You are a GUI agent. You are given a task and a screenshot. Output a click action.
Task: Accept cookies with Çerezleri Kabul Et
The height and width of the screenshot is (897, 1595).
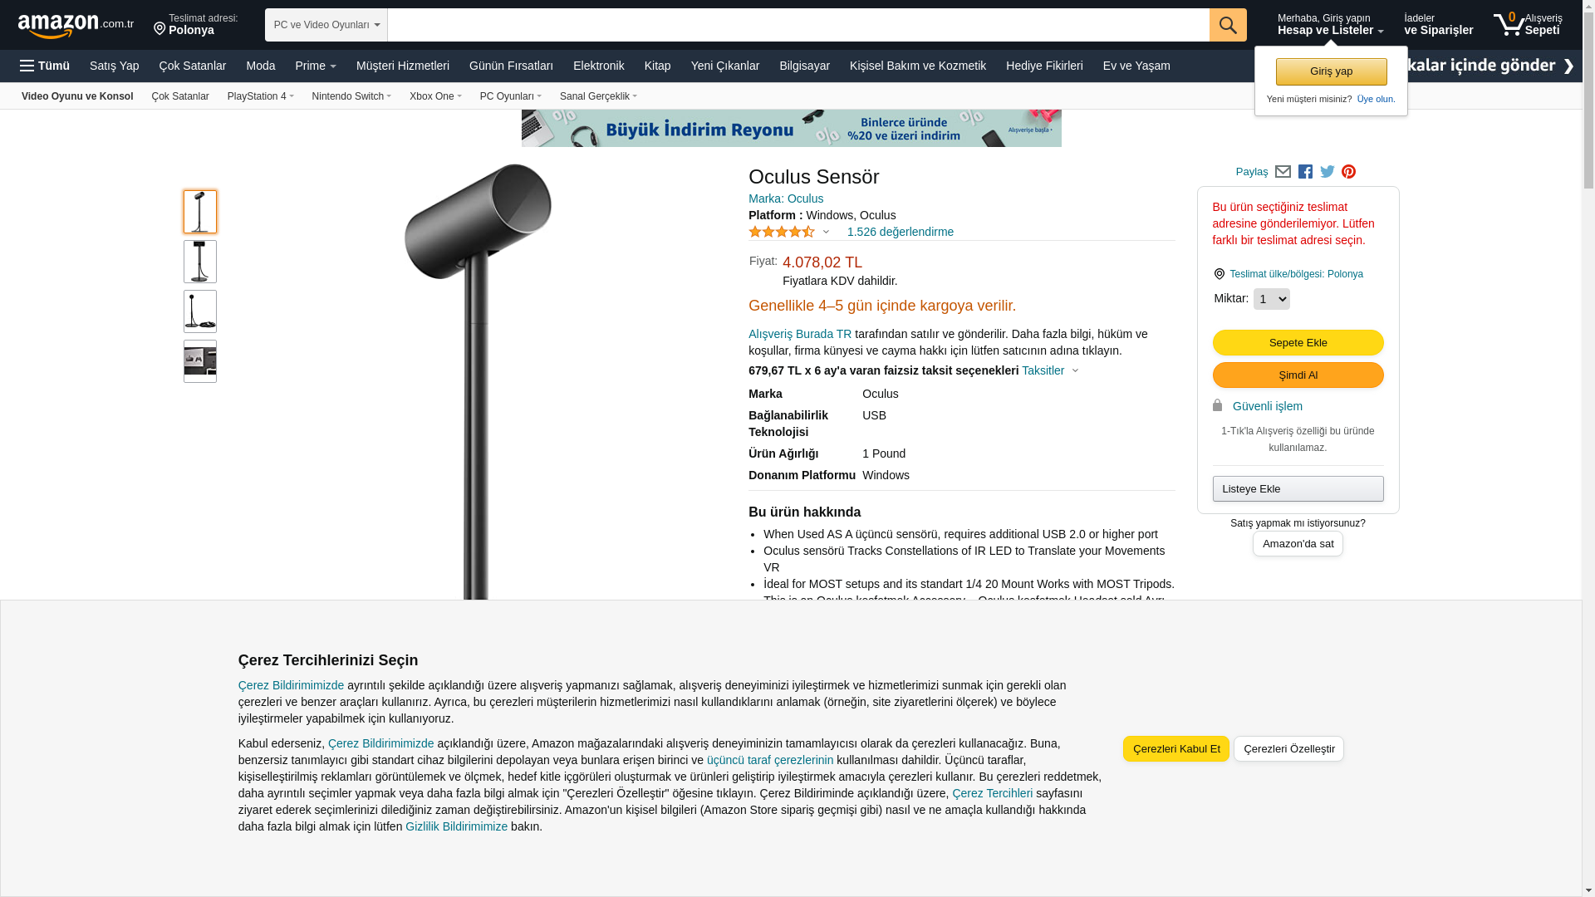[x=1176, y=748]
